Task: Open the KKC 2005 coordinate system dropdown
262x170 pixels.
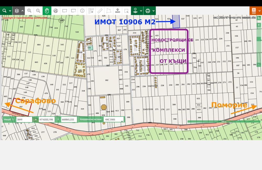Action: [114, 119]
